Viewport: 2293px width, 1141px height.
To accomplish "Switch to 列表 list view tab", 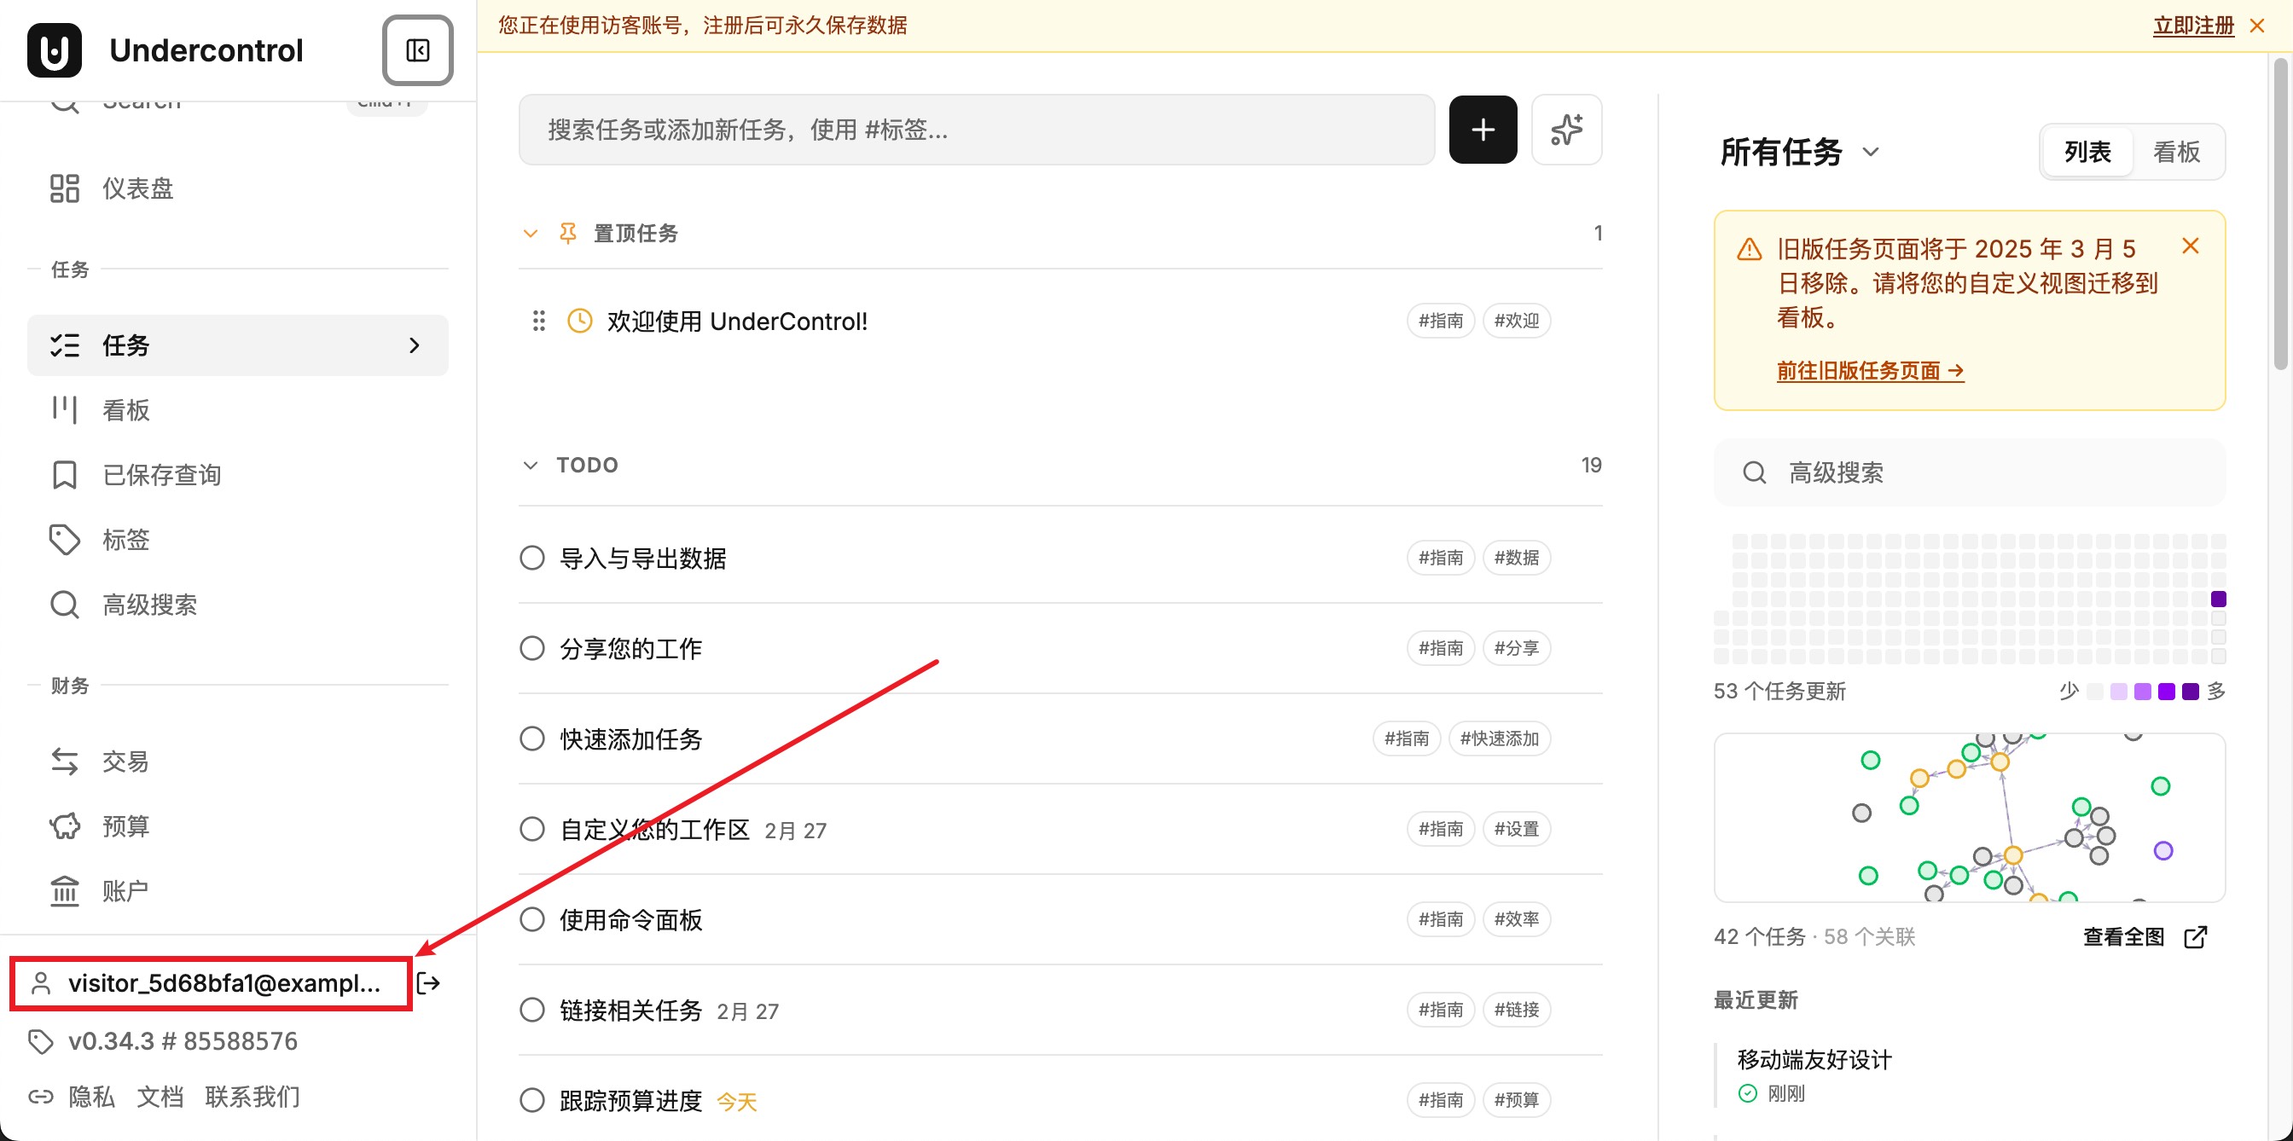I will click(x=2087, y=152).
